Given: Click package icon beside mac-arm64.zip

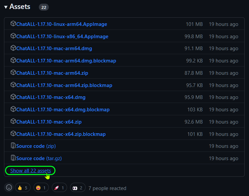Looking at the screenshot, I should point(13,72).
